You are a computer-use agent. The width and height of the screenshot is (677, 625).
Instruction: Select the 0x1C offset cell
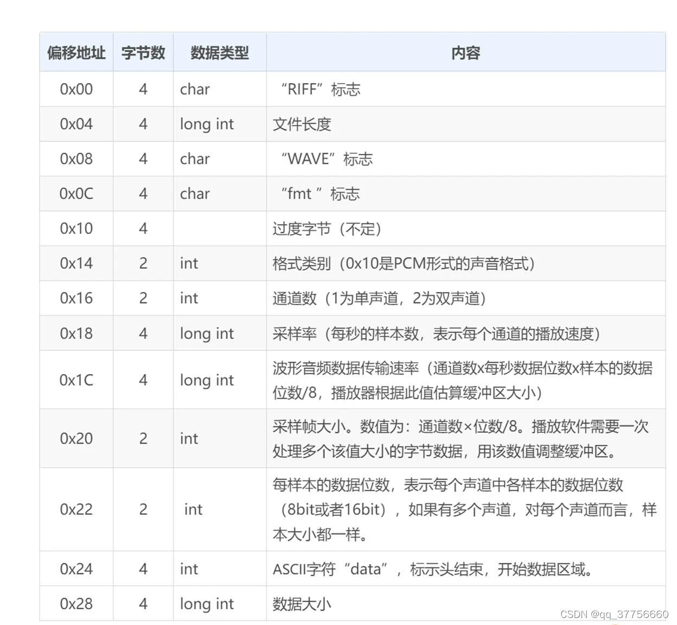tap(76, 380)
